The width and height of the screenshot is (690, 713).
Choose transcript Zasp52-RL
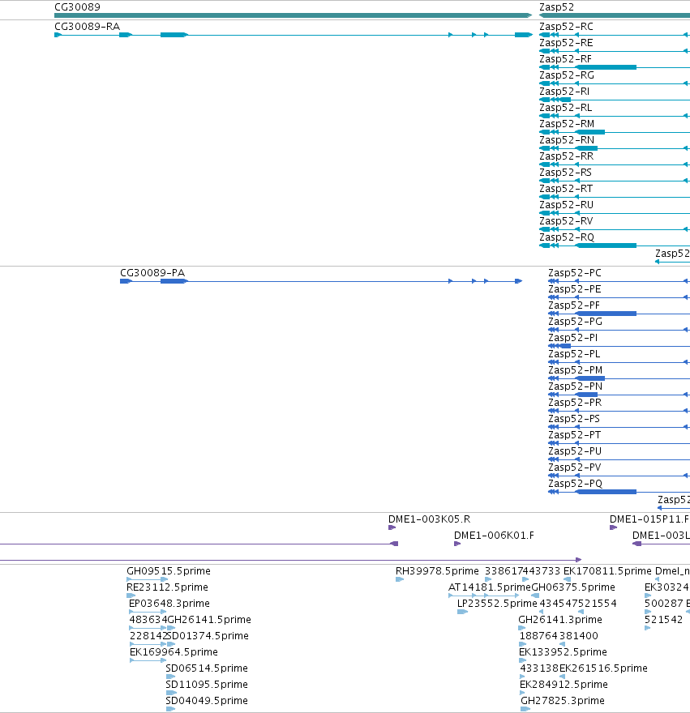[x=566, y=108]
